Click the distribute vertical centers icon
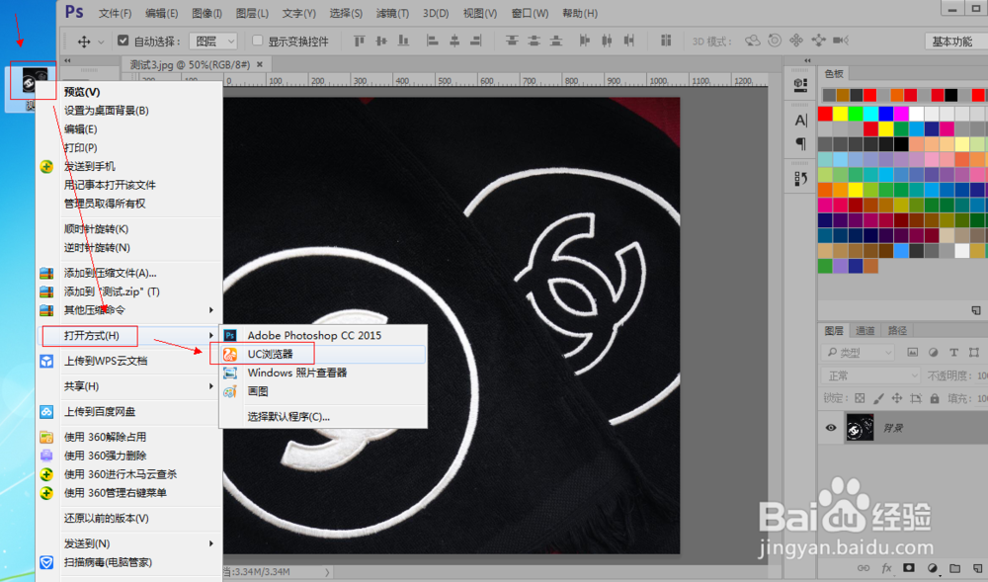This screenshot has width=988, height=582. 534,41
